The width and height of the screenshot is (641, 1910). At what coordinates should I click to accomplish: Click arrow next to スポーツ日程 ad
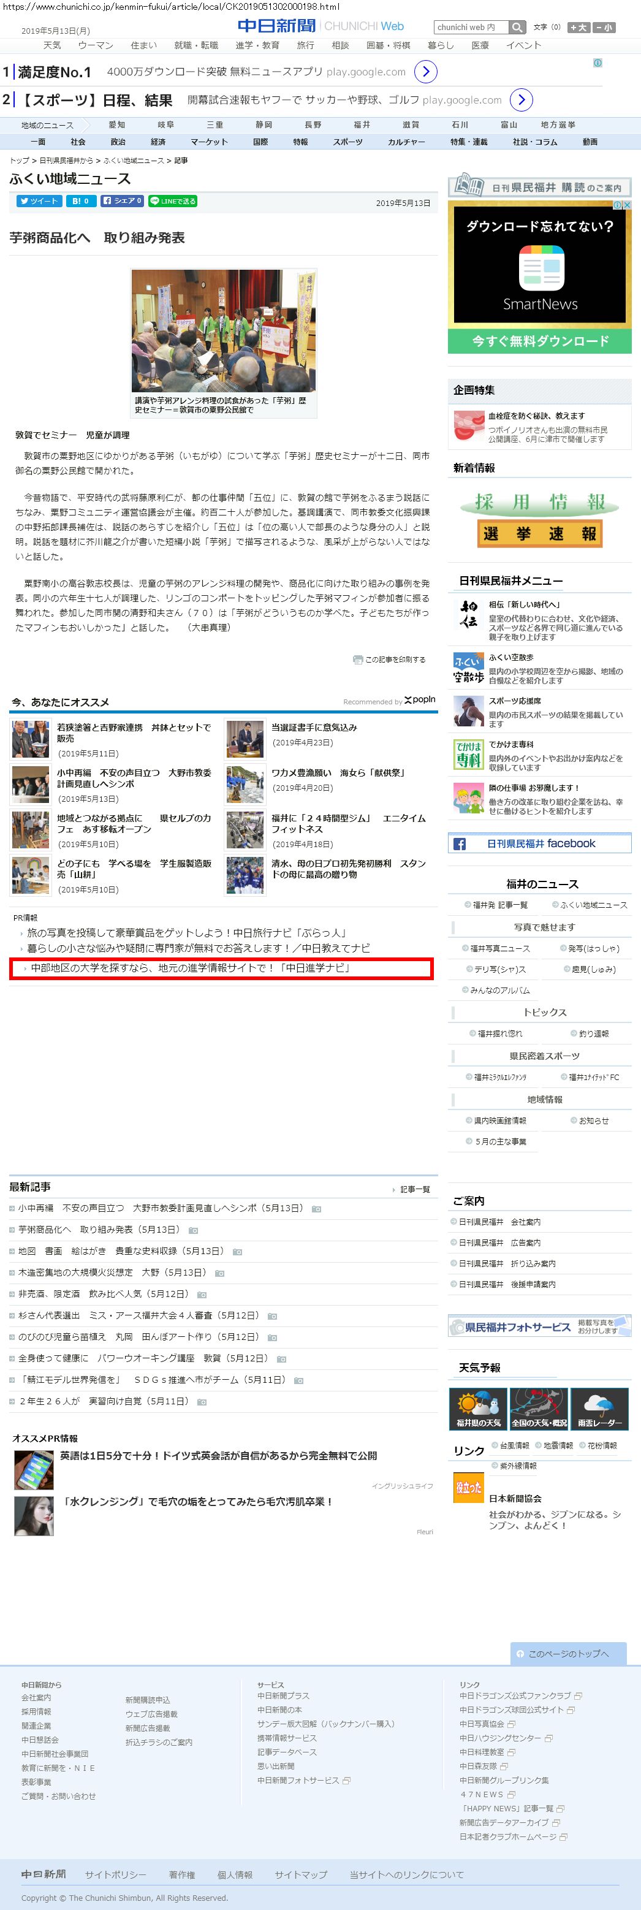(x=522, y=99)
